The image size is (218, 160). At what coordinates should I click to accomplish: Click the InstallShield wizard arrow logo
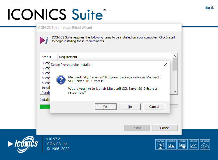click(44, 40)
